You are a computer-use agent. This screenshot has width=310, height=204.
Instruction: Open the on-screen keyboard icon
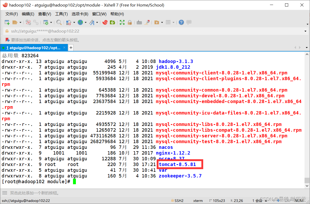click(x=139, y=22)
